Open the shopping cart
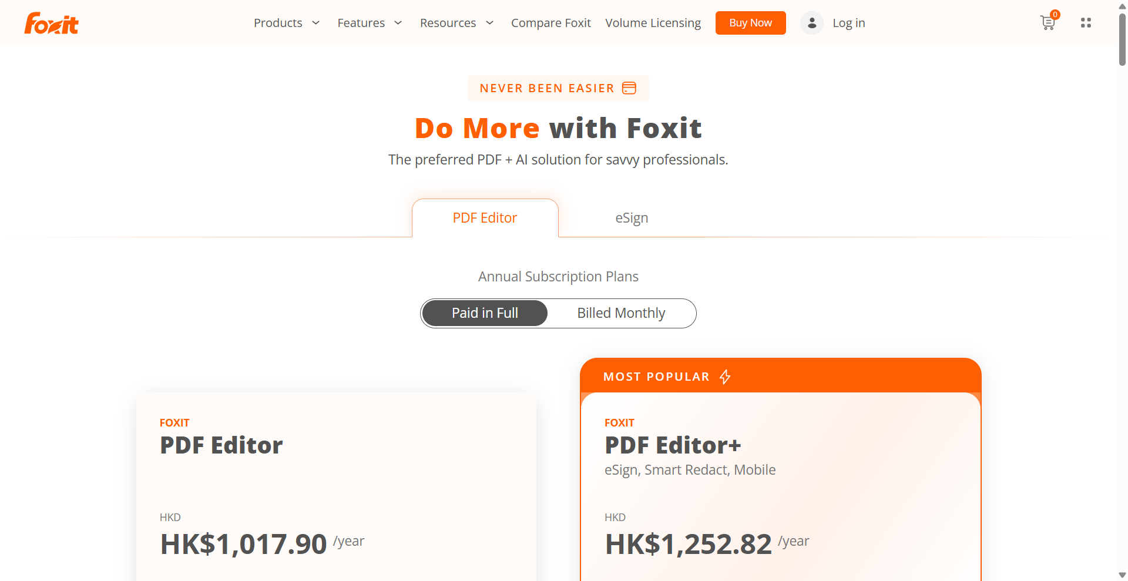The image size is (1128, 581). 1048,23
